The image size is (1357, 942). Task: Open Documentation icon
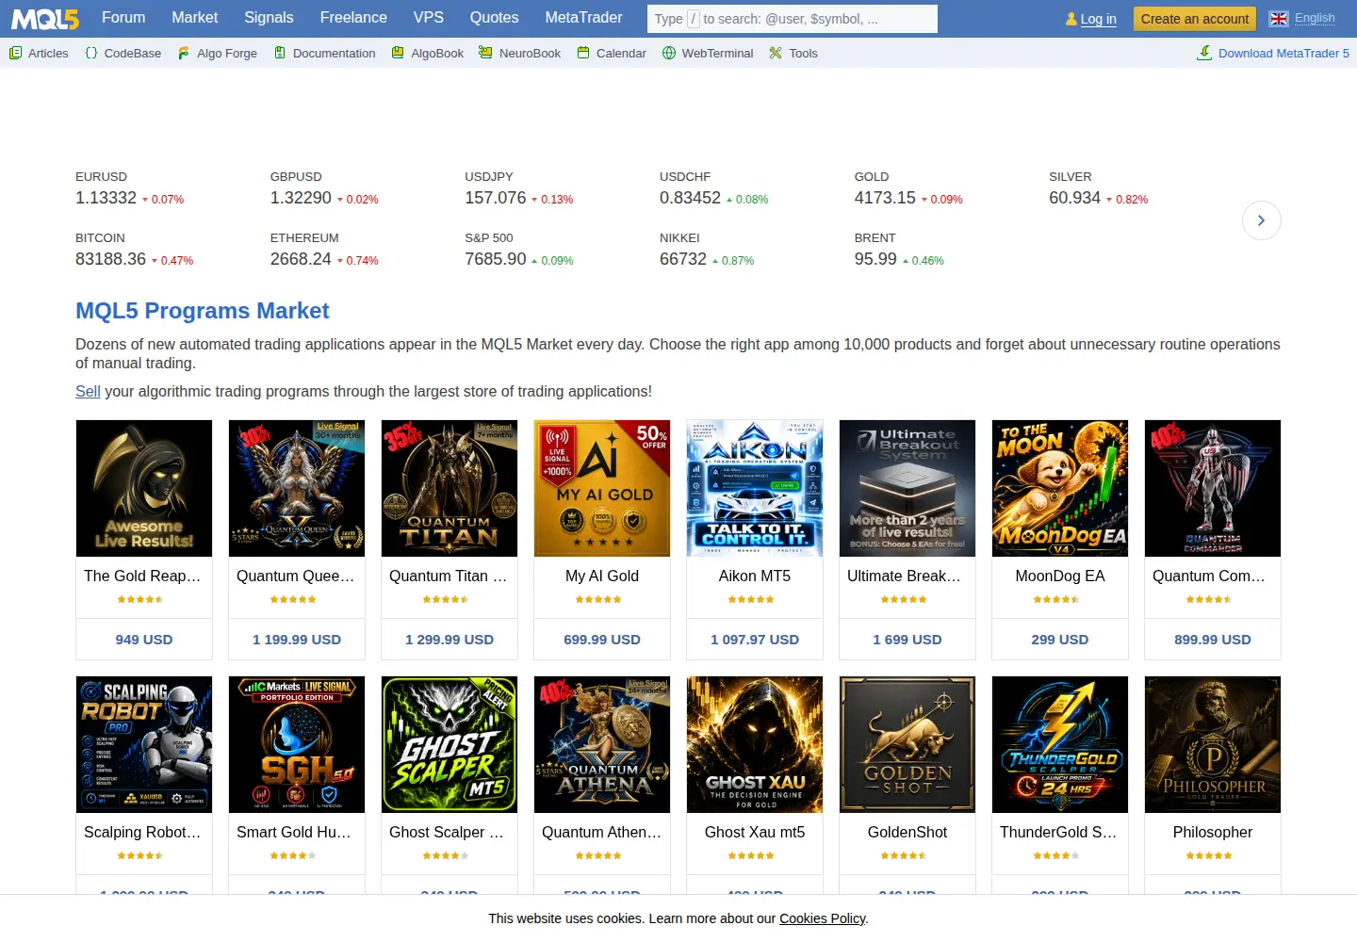(x=280, y=53)
